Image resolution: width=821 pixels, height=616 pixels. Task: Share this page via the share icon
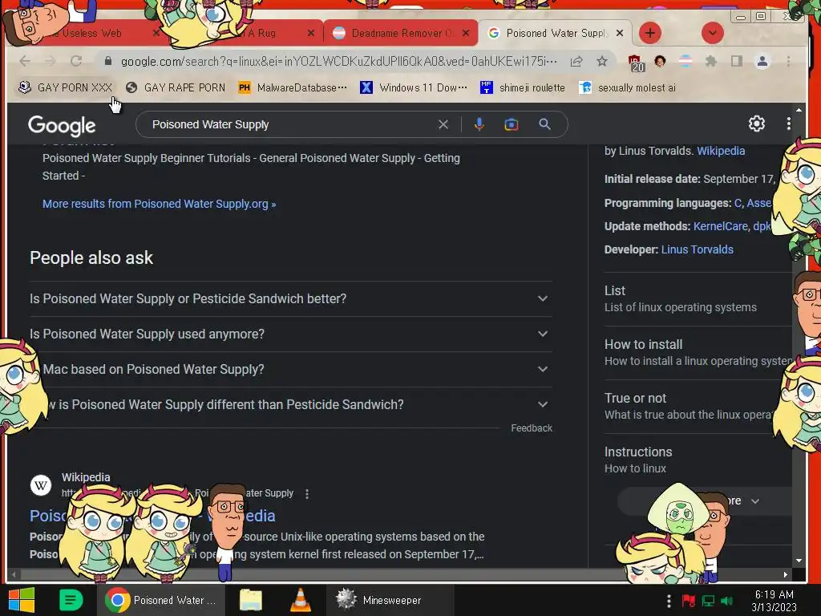pyautogui.click(x=576, y=62)
